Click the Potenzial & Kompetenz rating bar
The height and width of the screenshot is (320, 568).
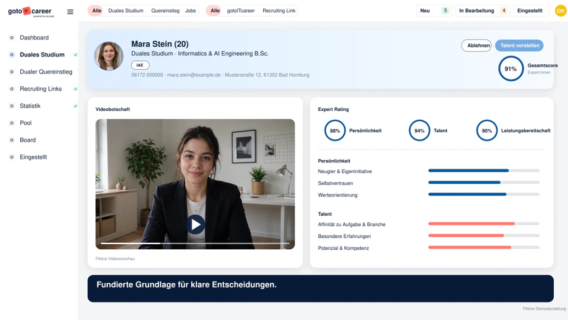click(x=484, y=248)
